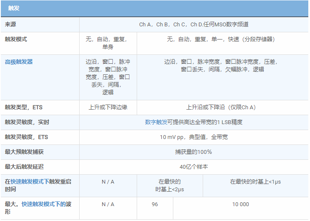Click the 96 waveform count cell
This screenshot has width=310, height=221.
click(155, 204)
